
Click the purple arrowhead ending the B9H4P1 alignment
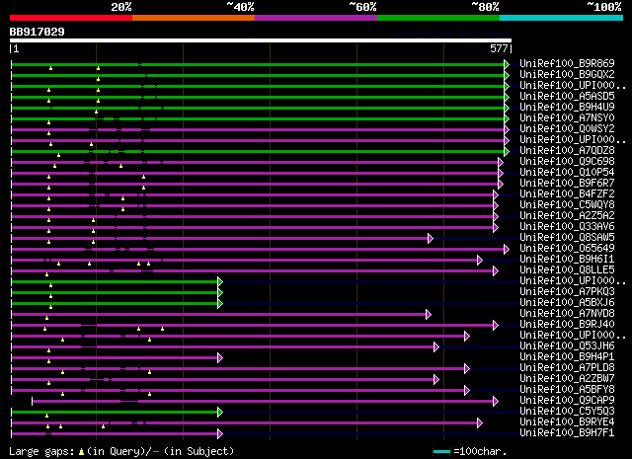click(220, 358)
